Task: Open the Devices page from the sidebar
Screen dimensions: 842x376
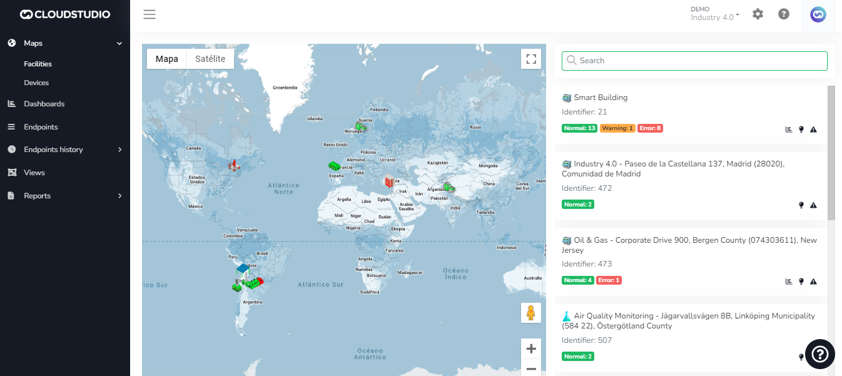Action: tap(38, 82)
